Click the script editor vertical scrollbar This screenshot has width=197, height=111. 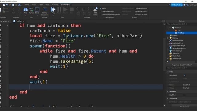click(164, 54)
